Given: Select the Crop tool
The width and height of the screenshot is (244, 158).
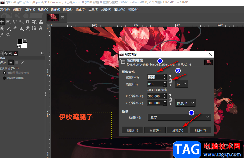Looking at the screenshot, I should tap(28, 22).
